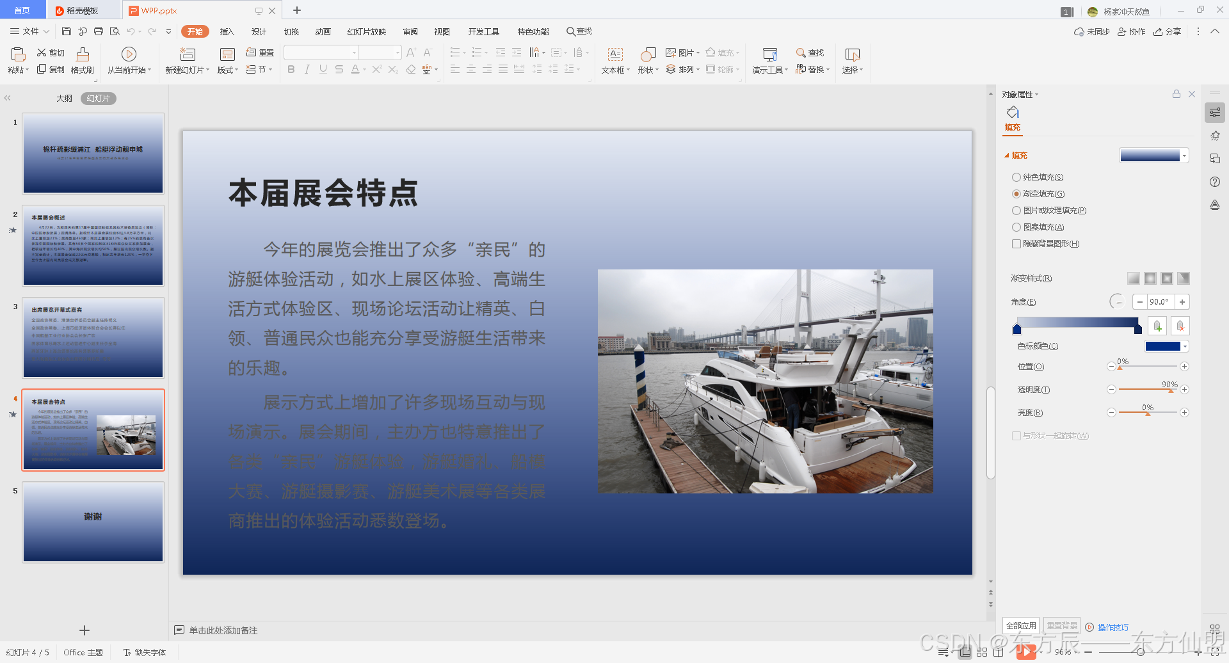Select pattern fill (图案填充) radio

(1016, 227)
